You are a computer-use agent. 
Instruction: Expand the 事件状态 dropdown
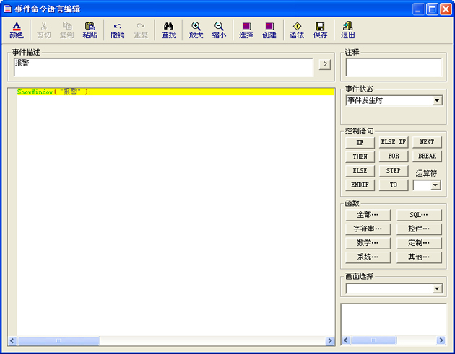pyautogui.click(x=437, y=100)
